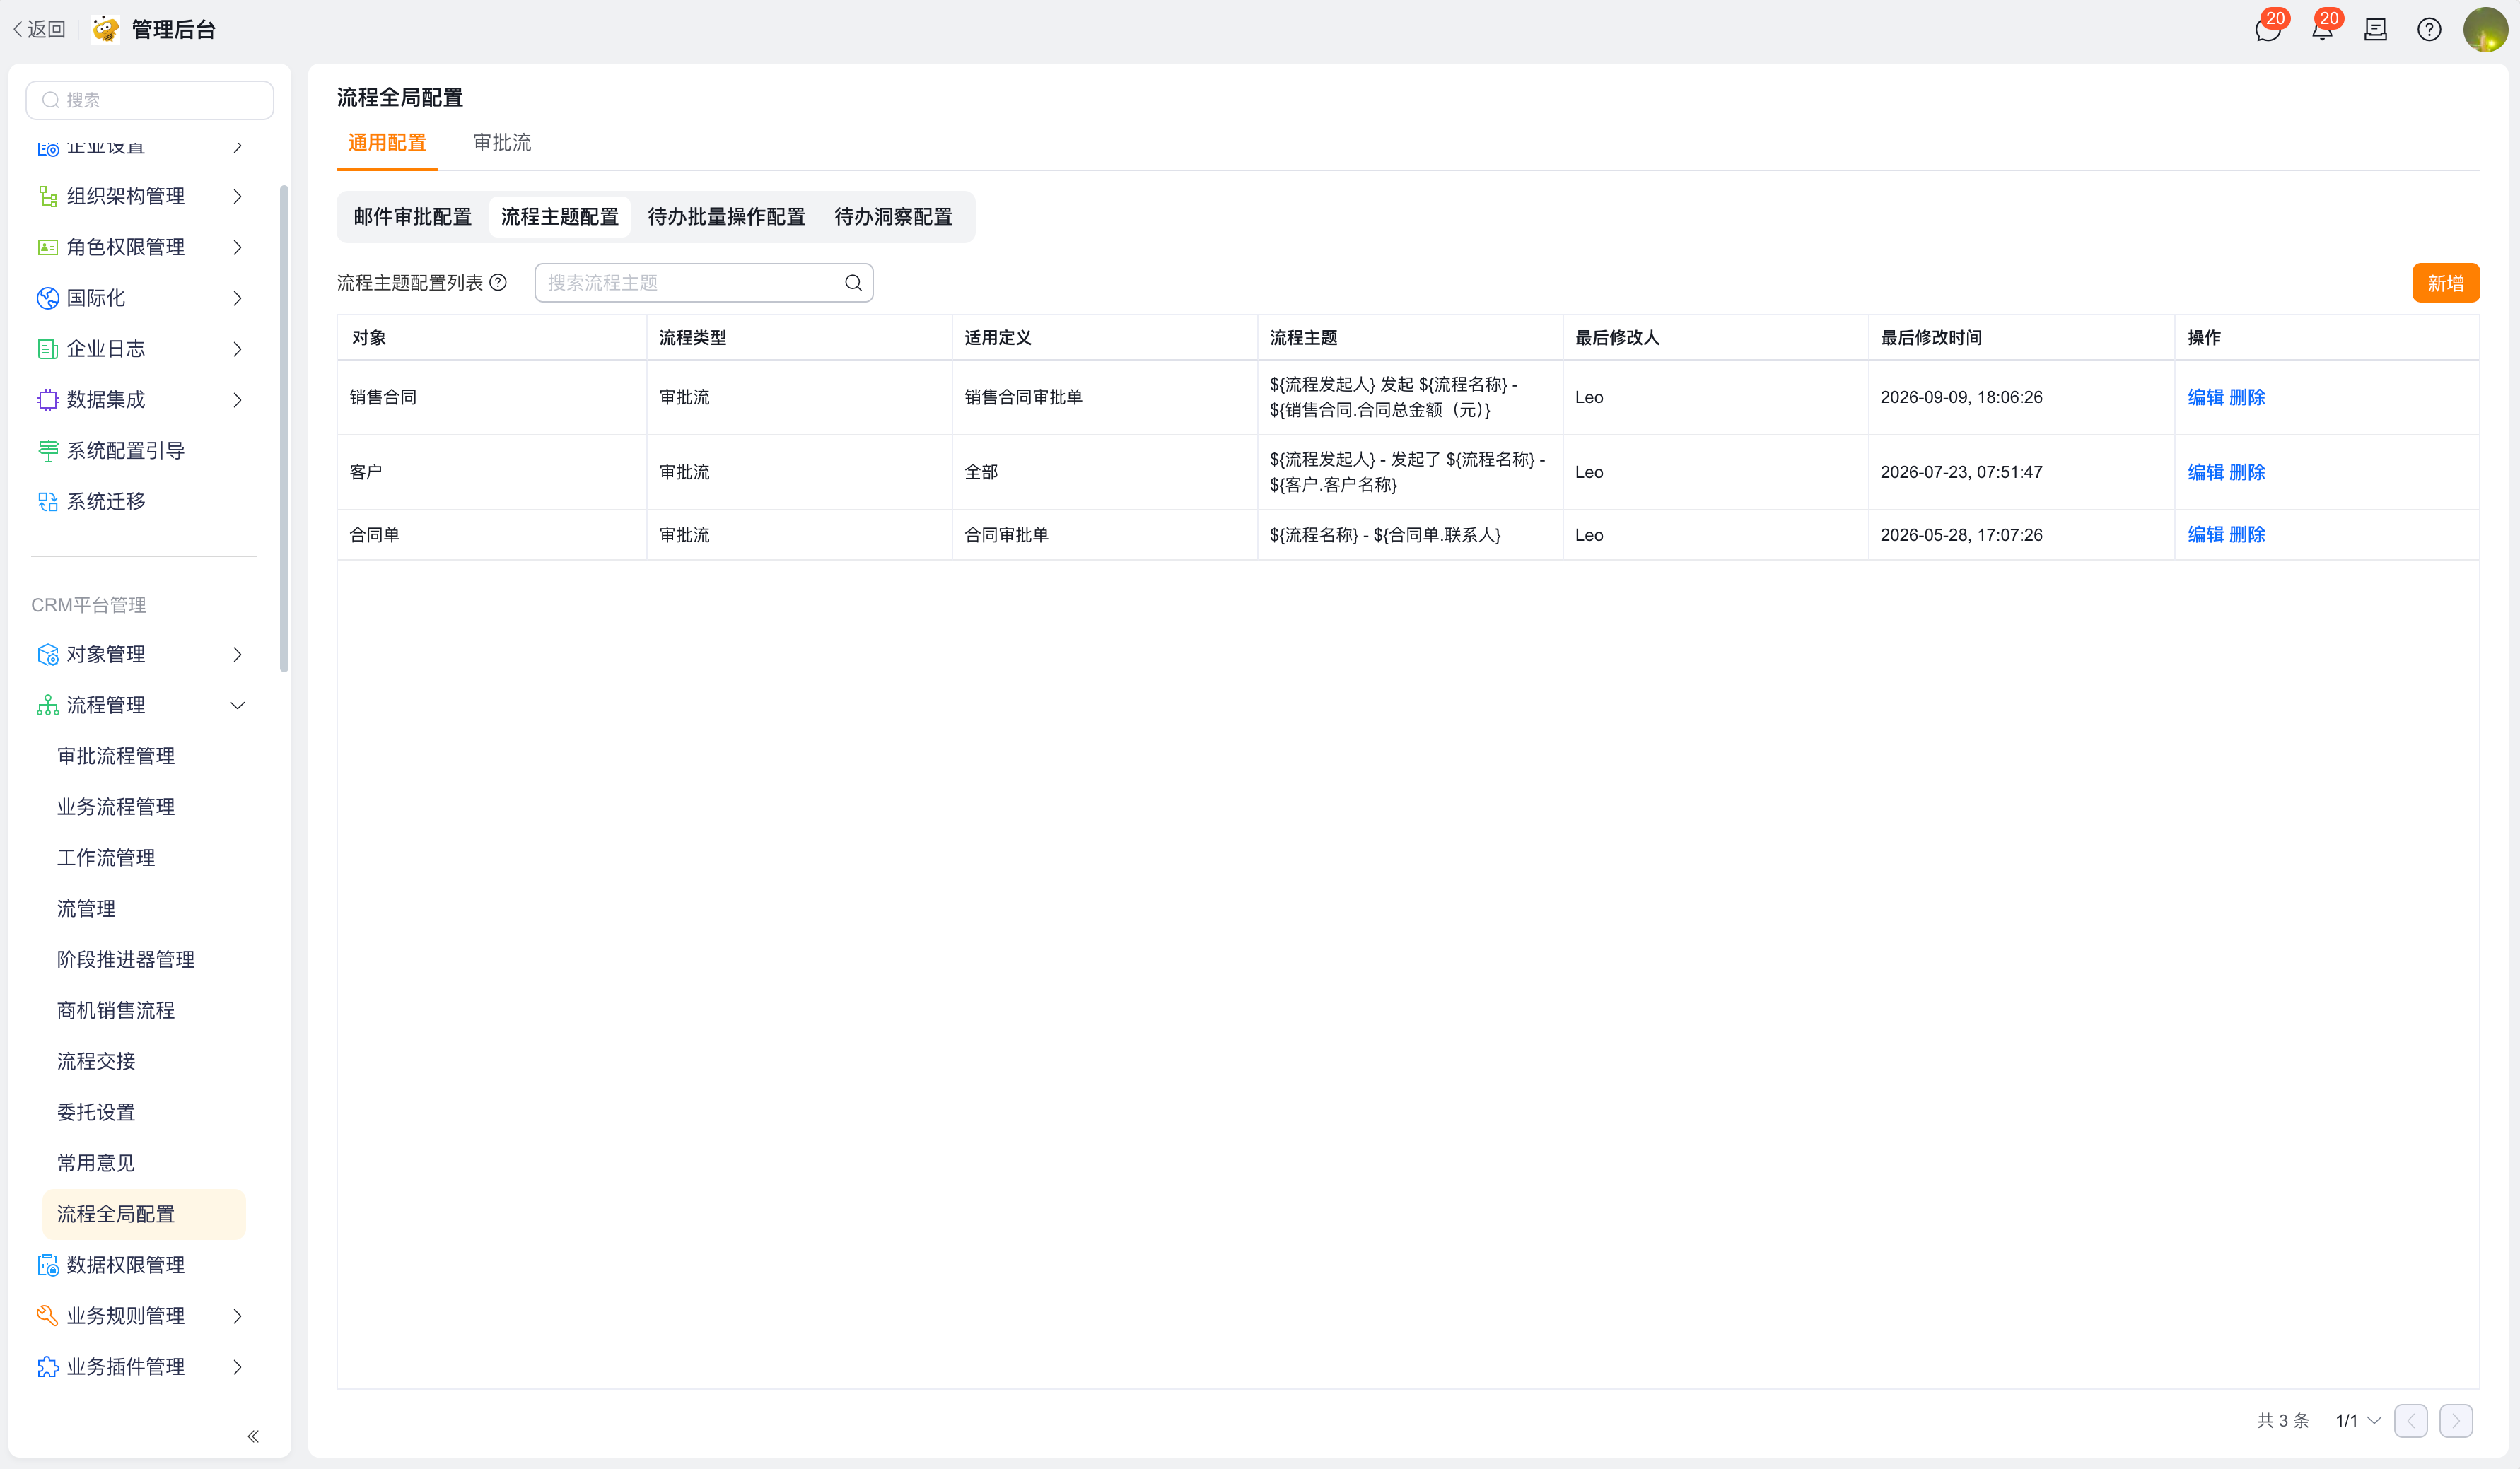Click the orange 新增 button
Screen dimensions: 2520x1469
[x=2445, y=283]
